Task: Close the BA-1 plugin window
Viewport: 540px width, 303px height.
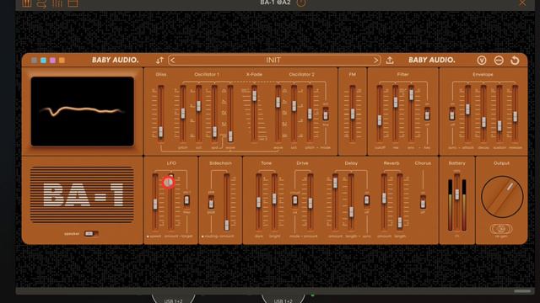Action: pos(522,3)
